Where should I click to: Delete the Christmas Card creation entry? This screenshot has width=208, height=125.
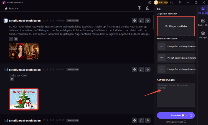coord(148,69)
